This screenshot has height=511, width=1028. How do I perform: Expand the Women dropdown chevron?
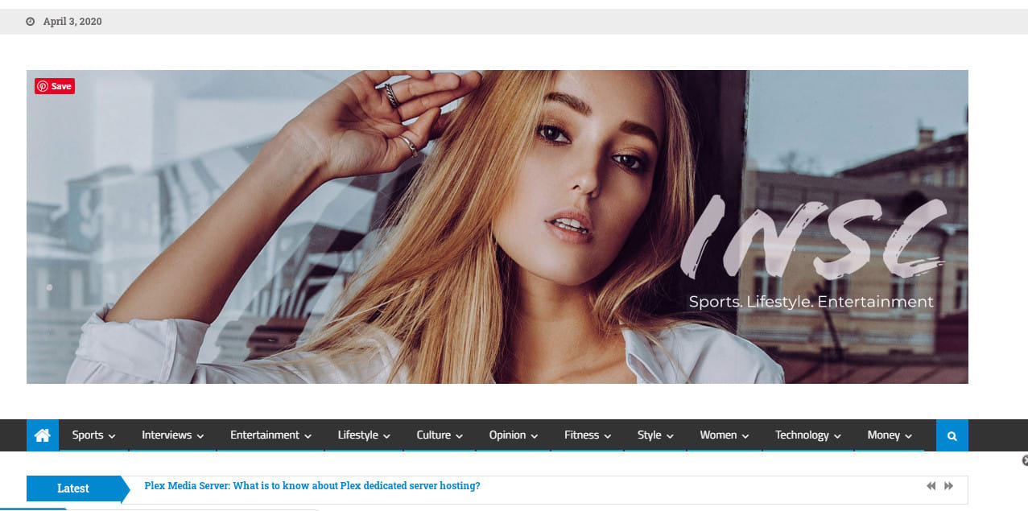745,436
